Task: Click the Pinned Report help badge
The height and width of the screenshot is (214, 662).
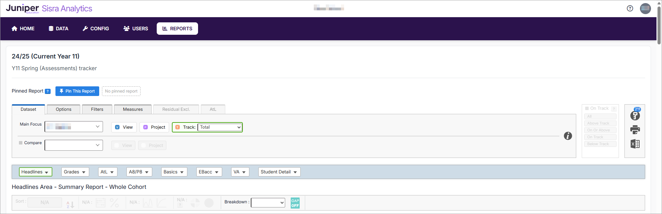Action: (x=48, y=91)
